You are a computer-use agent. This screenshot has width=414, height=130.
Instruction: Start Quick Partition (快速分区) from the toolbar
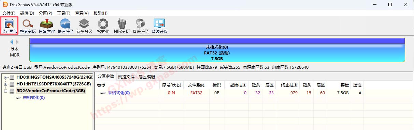tap(66, 26)
